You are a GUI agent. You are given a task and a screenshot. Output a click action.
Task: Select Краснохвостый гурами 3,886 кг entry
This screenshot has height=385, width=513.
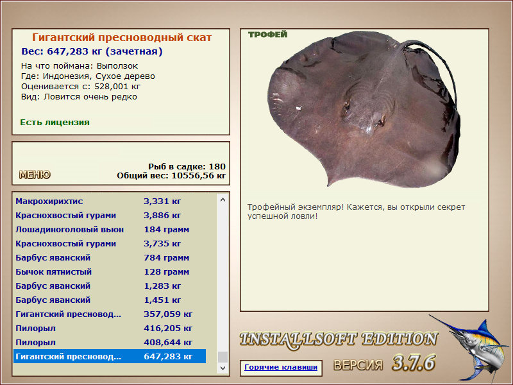point(110,216)
